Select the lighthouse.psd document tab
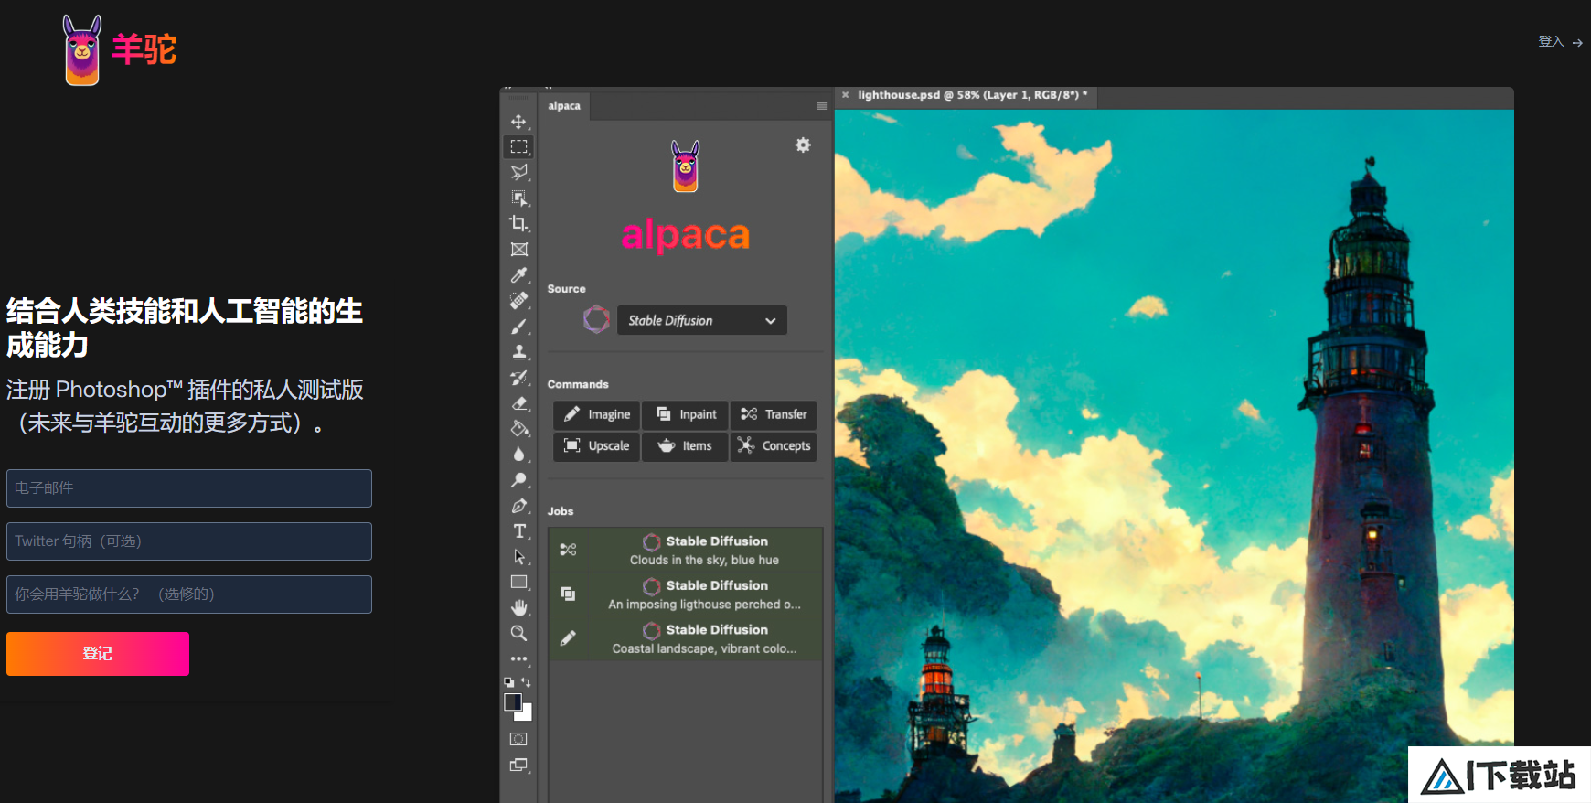 pyautogui.click(x=972, y=95)
